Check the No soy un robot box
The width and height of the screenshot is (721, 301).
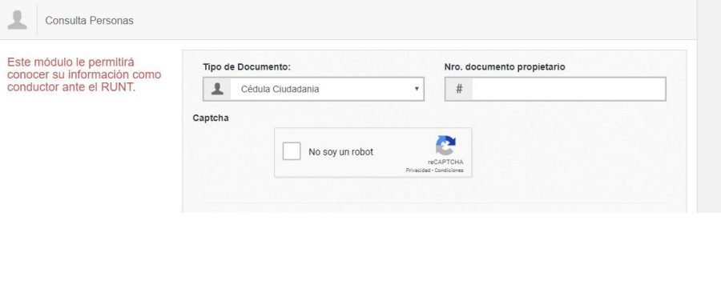coord(292,151)
